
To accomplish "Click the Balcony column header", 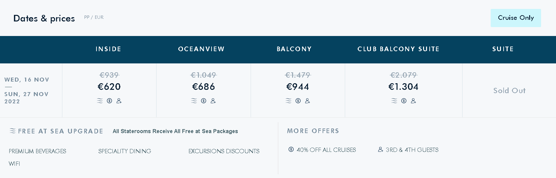I will [x=294, y=49].
